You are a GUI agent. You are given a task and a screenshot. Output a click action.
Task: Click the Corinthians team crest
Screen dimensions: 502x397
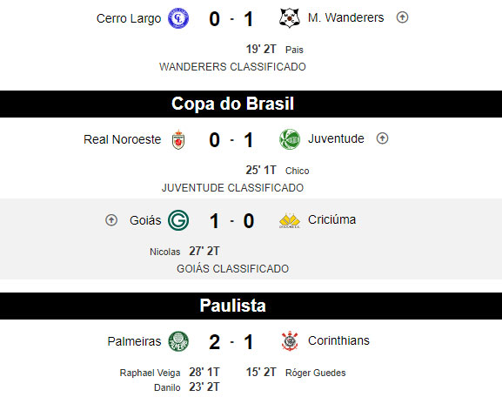[x=290, y=341]
